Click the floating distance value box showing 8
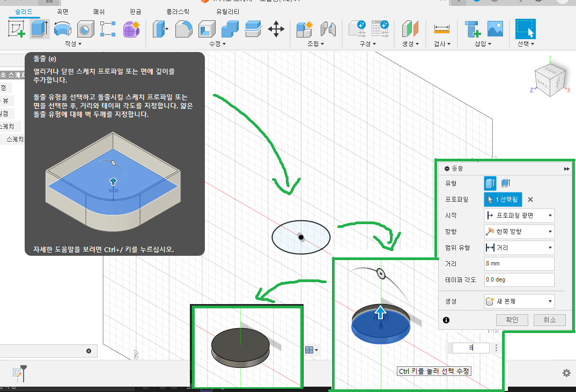This screenshot has width=576, height=392. (x=471, y=347)
